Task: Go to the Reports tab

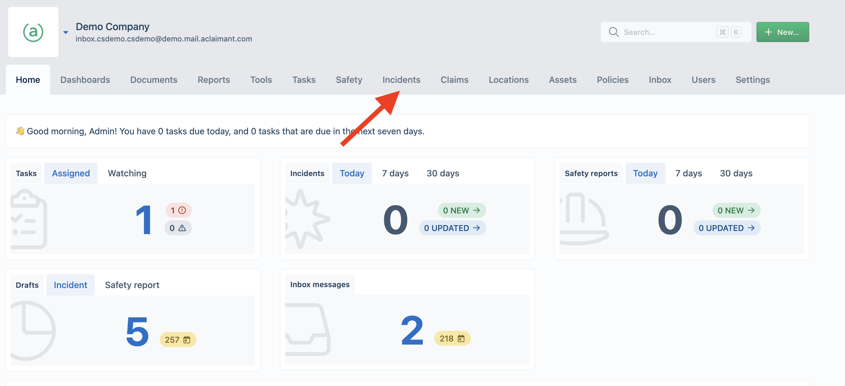Action: pos(213,80)
